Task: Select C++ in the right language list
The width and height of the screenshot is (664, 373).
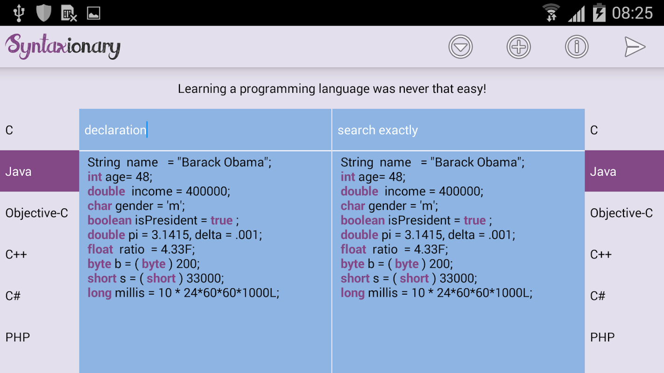Action: tap(624, 254)
